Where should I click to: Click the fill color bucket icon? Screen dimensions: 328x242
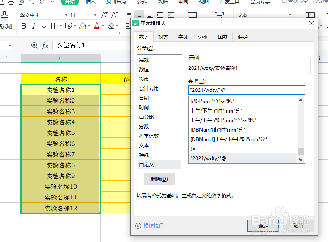click(x=83, y=26)
